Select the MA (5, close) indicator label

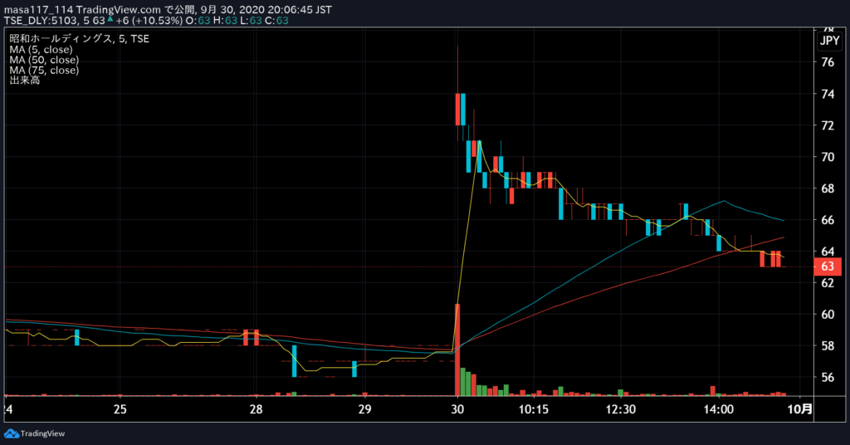pyautogui.click(x=41, y=49)
